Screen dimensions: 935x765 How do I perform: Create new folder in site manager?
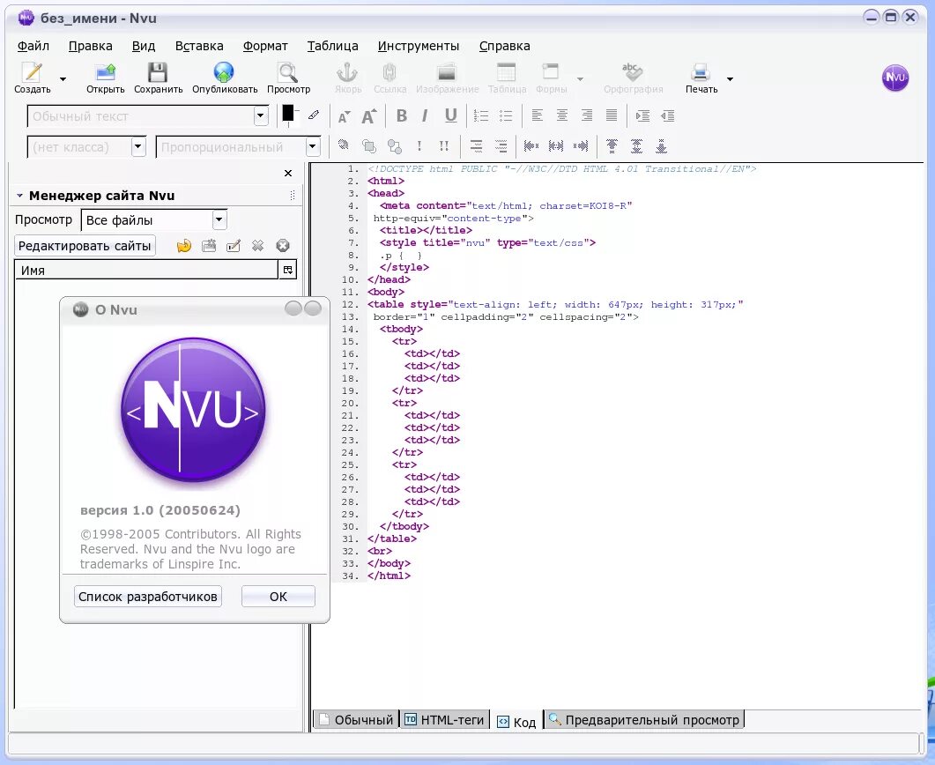click(x=209, y=246)
